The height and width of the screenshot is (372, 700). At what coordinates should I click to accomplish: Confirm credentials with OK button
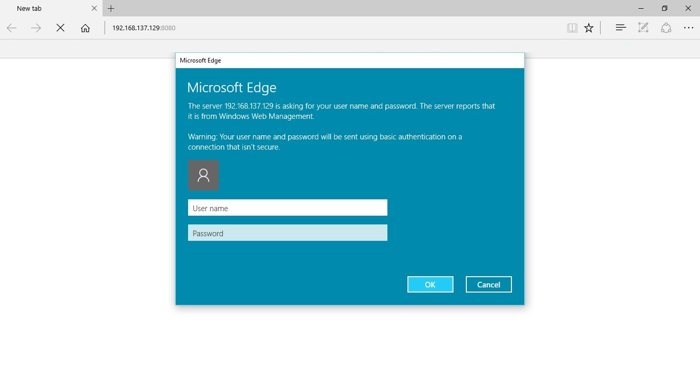pyautogui.click(x=430, y=284)
